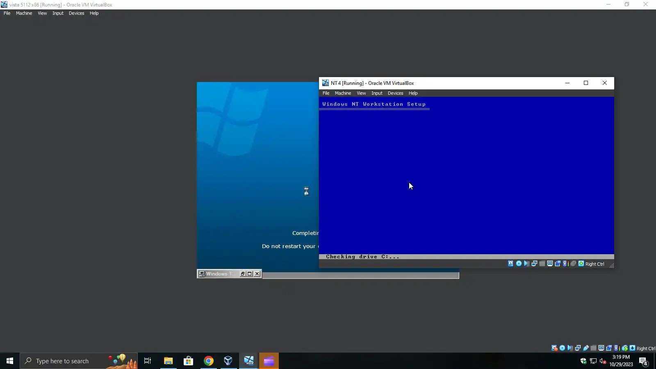Click the computer icon on minimized Windows task window
This screenshot has height=369, width=656.
click(202, 274)
